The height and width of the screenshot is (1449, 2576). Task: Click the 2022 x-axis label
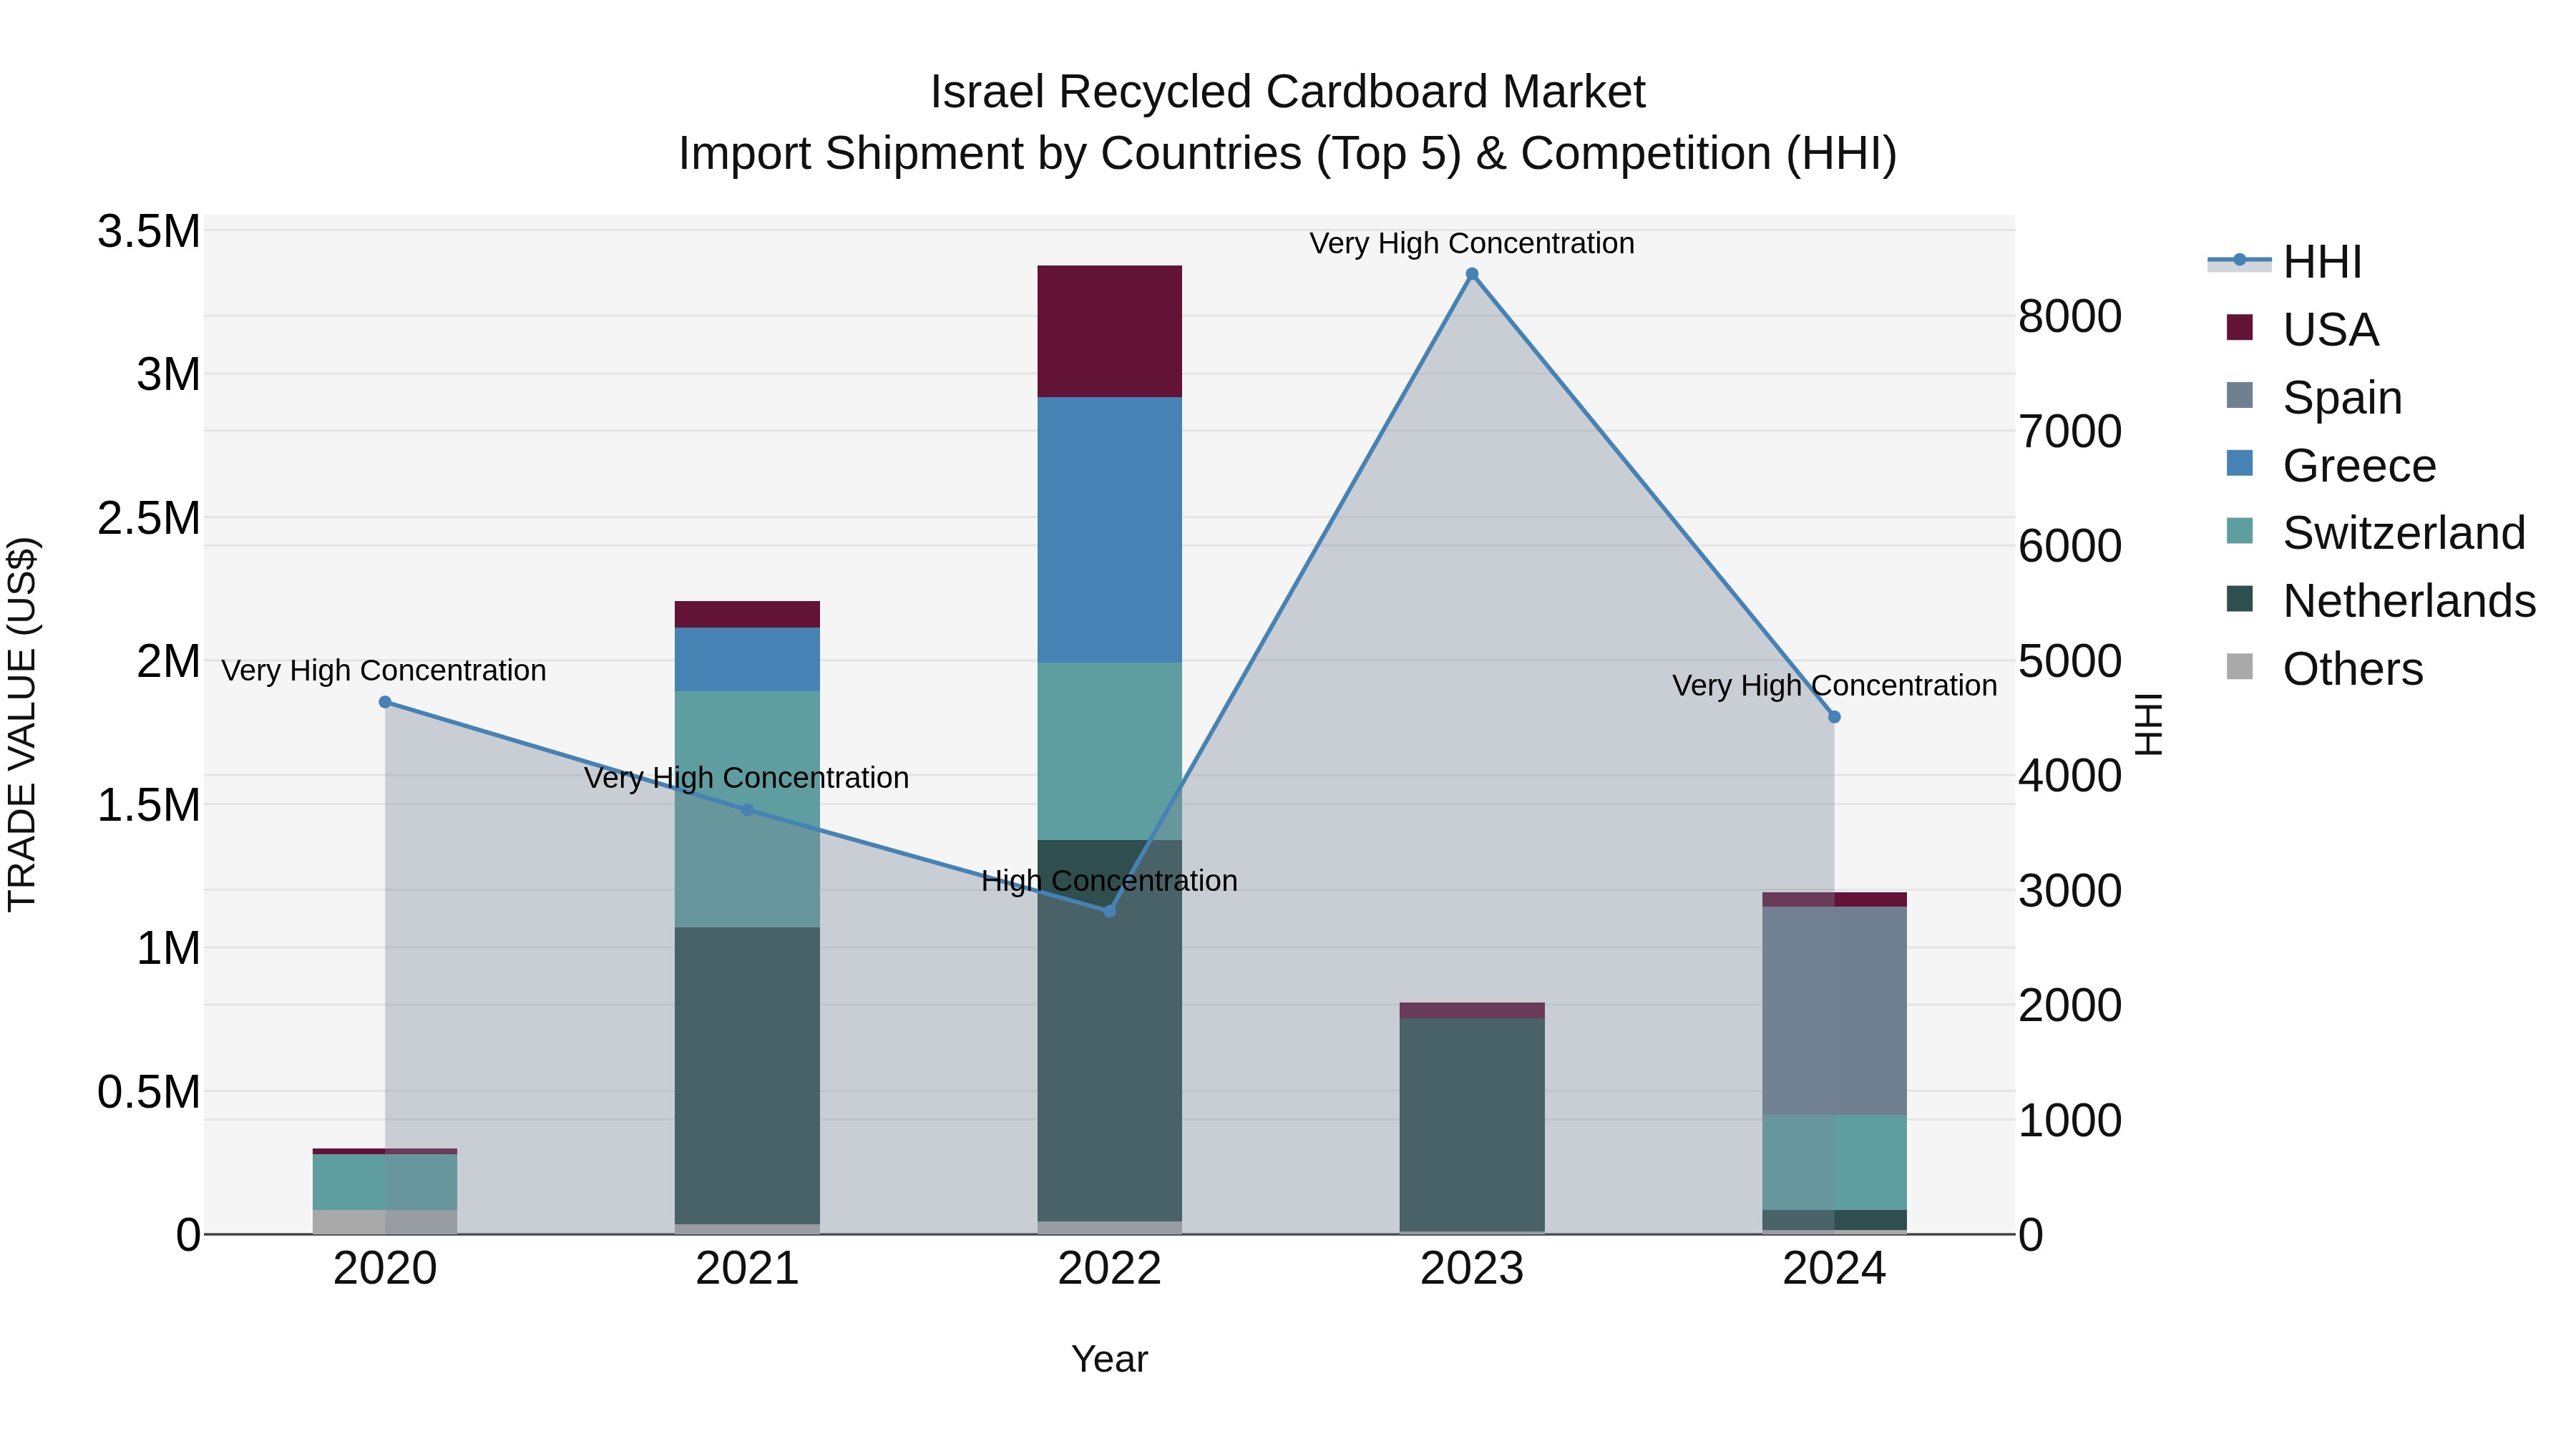1109,1269
